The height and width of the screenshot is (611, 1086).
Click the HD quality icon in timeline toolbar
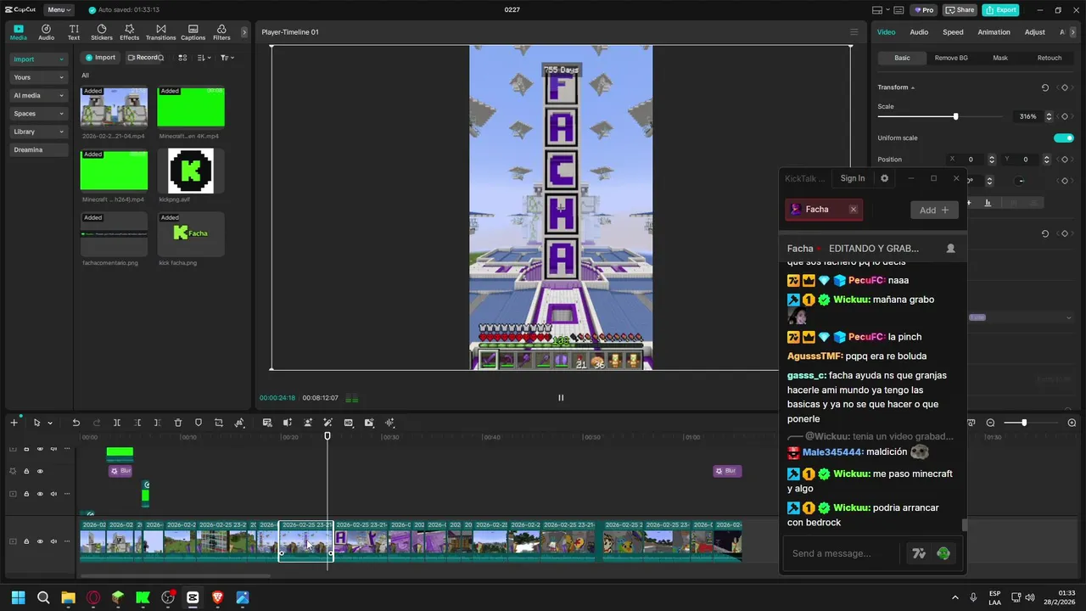point(349,423)
